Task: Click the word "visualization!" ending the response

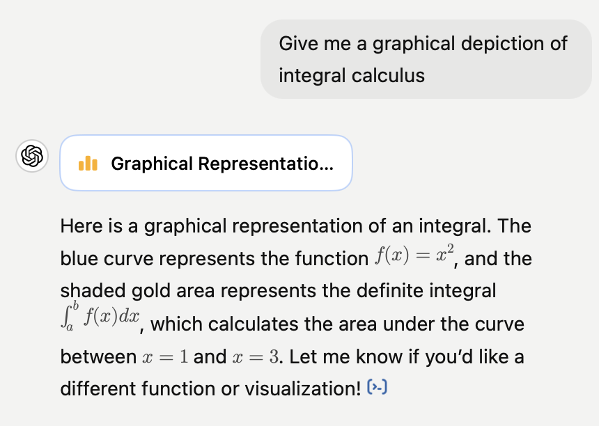Action: pos(302,389)
